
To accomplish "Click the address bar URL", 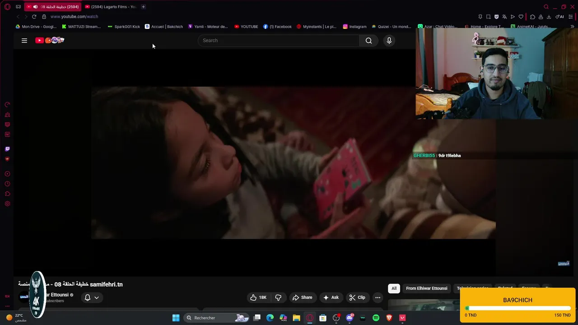I will [74, 17].
